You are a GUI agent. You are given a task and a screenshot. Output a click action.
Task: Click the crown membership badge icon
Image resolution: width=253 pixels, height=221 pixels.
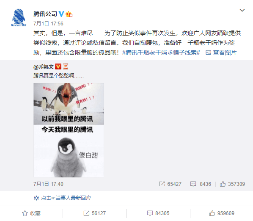(69, 14)
